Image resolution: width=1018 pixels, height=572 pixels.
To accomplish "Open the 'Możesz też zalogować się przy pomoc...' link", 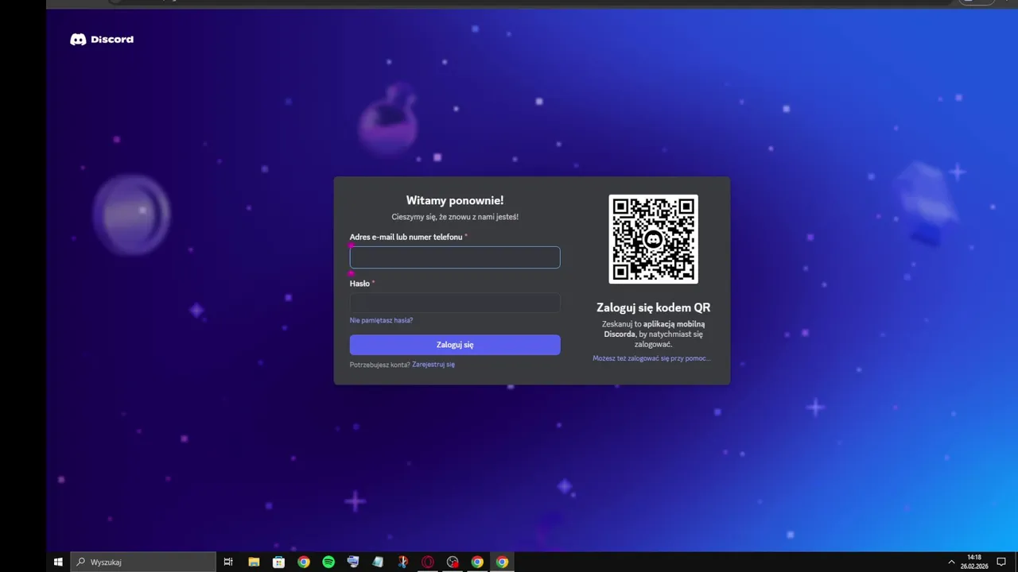I will 651,358.
